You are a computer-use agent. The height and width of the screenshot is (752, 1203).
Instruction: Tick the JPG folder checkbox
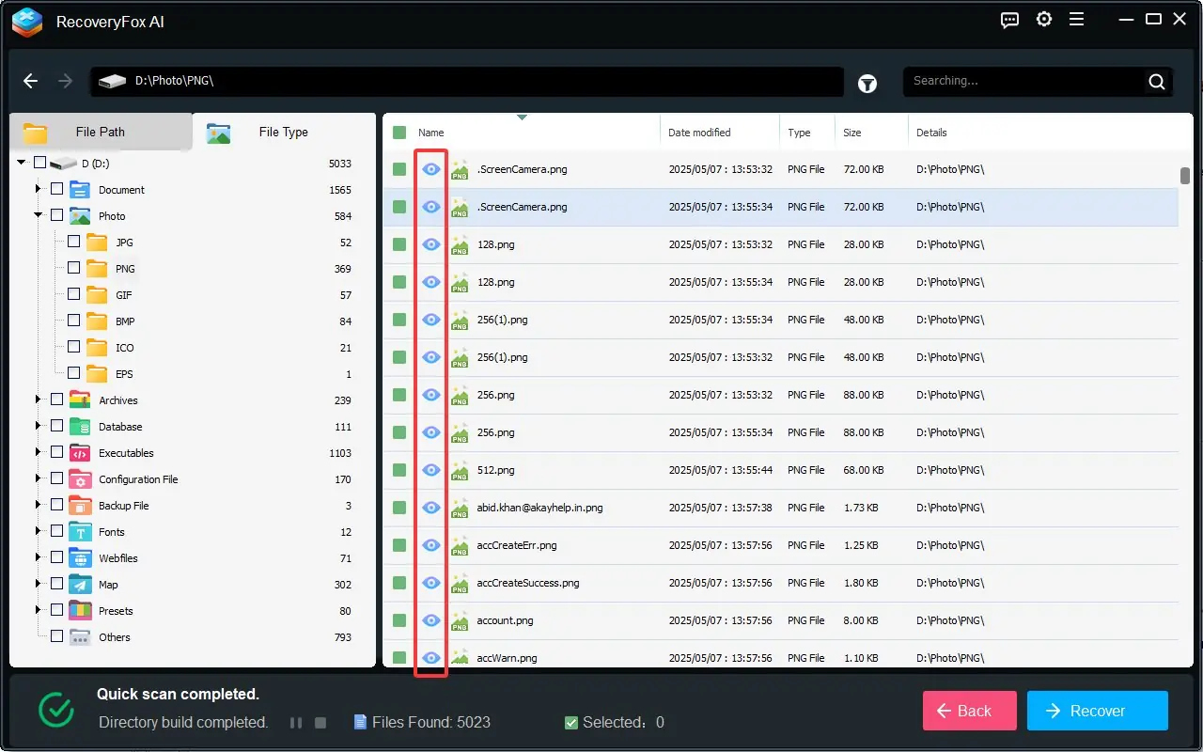click(73, 242)
